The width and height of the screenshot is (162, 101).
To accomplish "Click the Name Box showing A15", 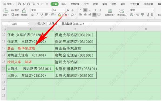I will point(15,24).
